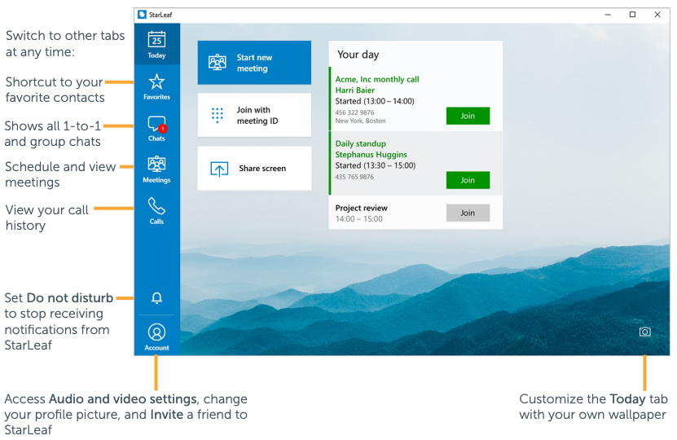677x440 pixels.
Task: Select Join with meeting ID
Action: [254, 115]
